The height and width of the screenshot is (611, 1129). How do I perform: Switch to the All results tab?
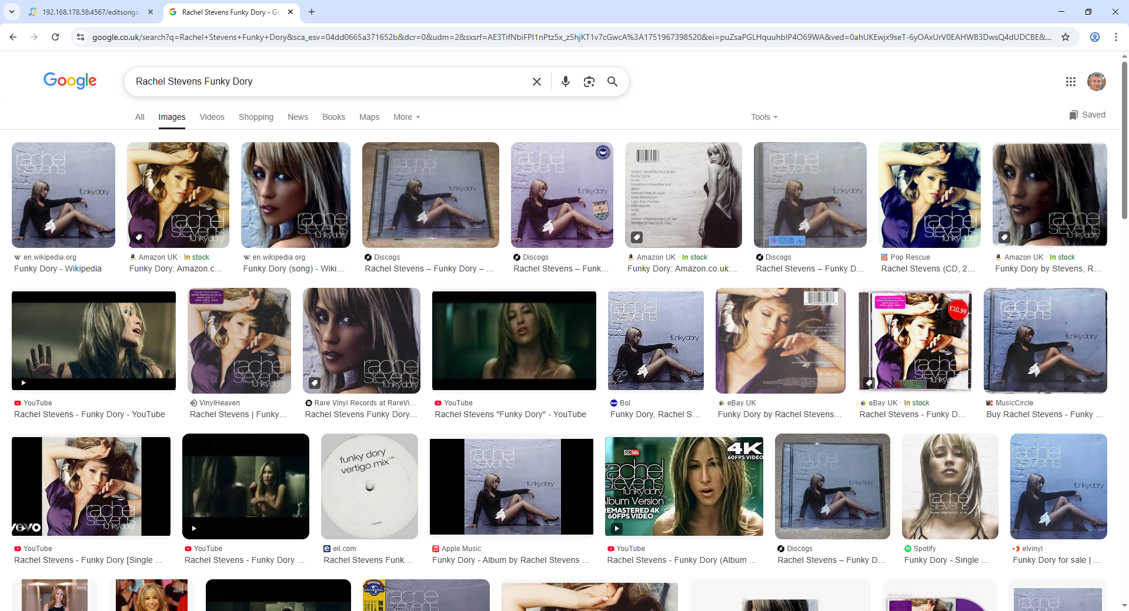(139, 117)
